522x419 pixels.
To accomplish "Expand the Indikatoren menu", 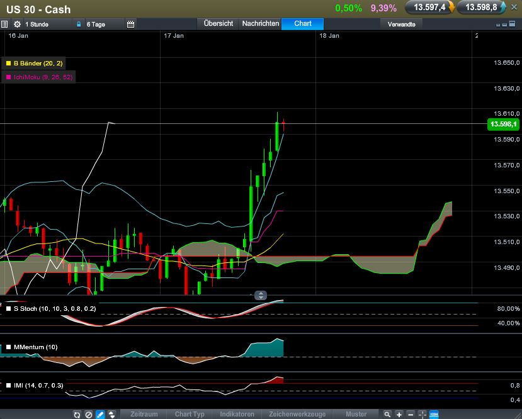I will click(237, 414).
